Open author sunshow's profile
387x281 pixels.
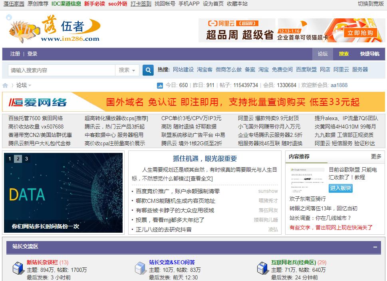268,191
